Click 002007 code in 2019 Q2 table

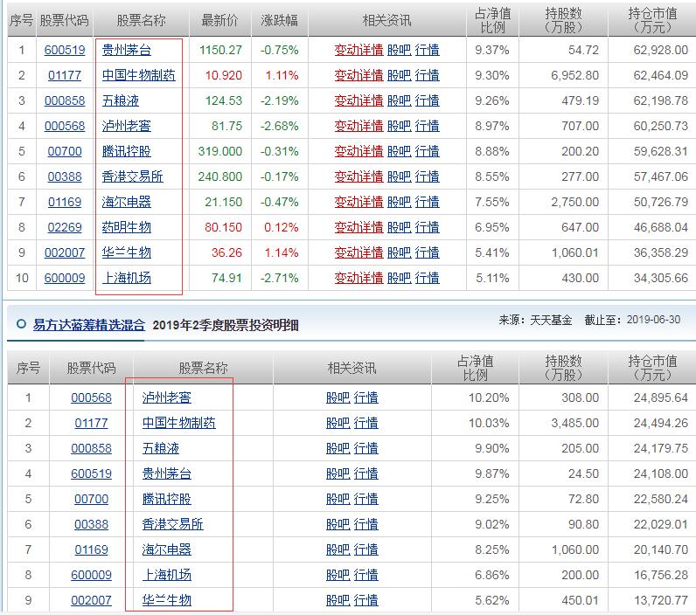pos(92,600)
